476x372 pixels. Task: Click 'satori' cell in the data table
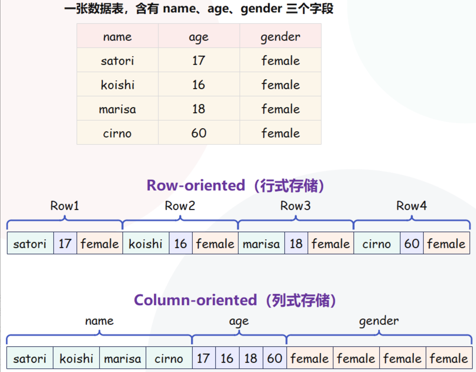tap(117, 60)
